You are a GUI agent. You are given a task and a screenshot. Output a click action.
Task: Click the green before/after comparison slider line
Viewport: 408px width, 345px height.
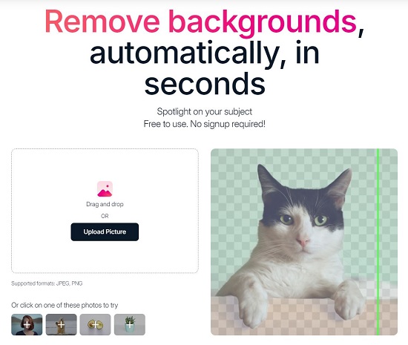tap(378, 242)
